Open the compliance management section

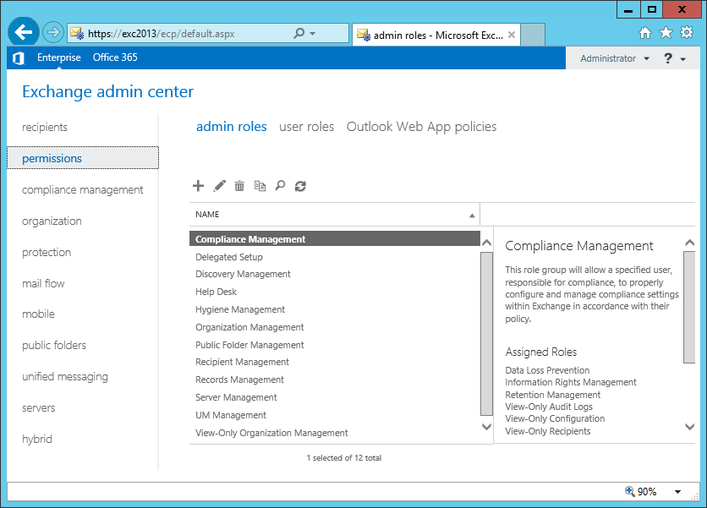coord(83,190)
